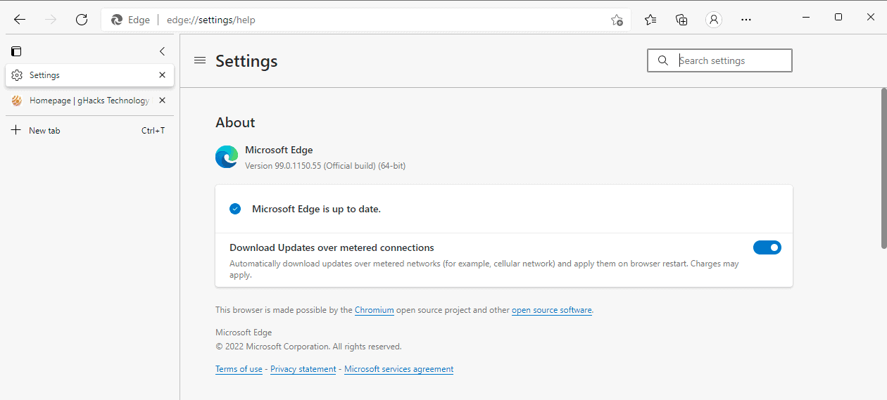Collapse the vertical tabs pane chevron

(162, 51)
